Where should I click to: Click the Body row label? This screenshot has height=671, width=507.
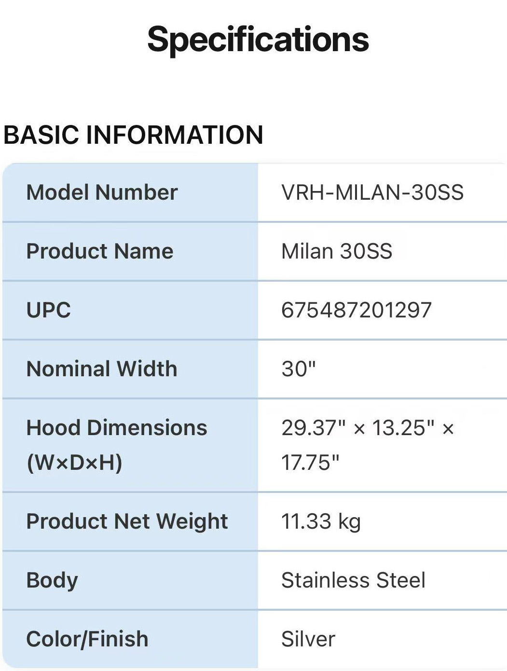(x=52, y=580)
